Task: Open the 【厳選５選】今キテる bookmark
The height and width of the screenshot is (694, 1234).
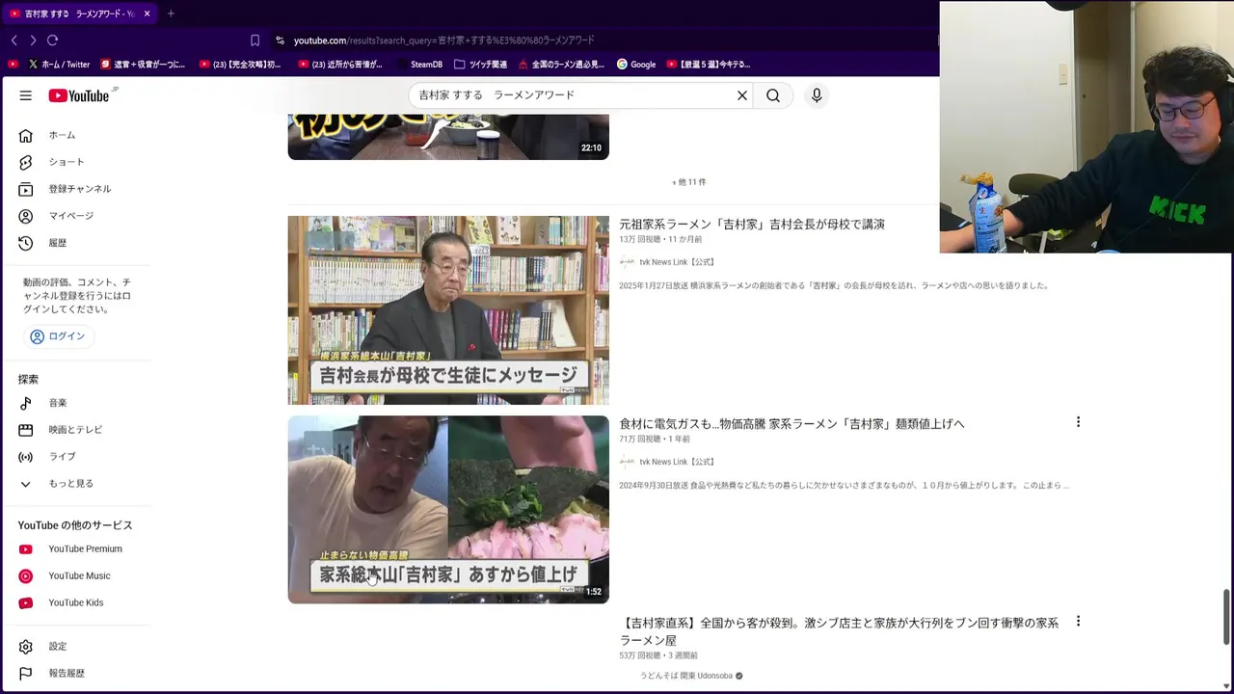Action: (x=708, y=65)
